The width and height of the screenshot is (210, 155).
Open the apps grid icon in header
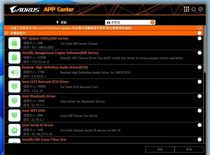[x=186, y=9]
